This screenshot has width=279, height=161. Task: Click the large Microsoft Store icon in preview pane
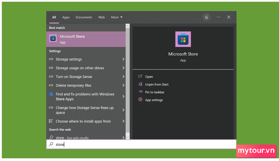point(183,39)
